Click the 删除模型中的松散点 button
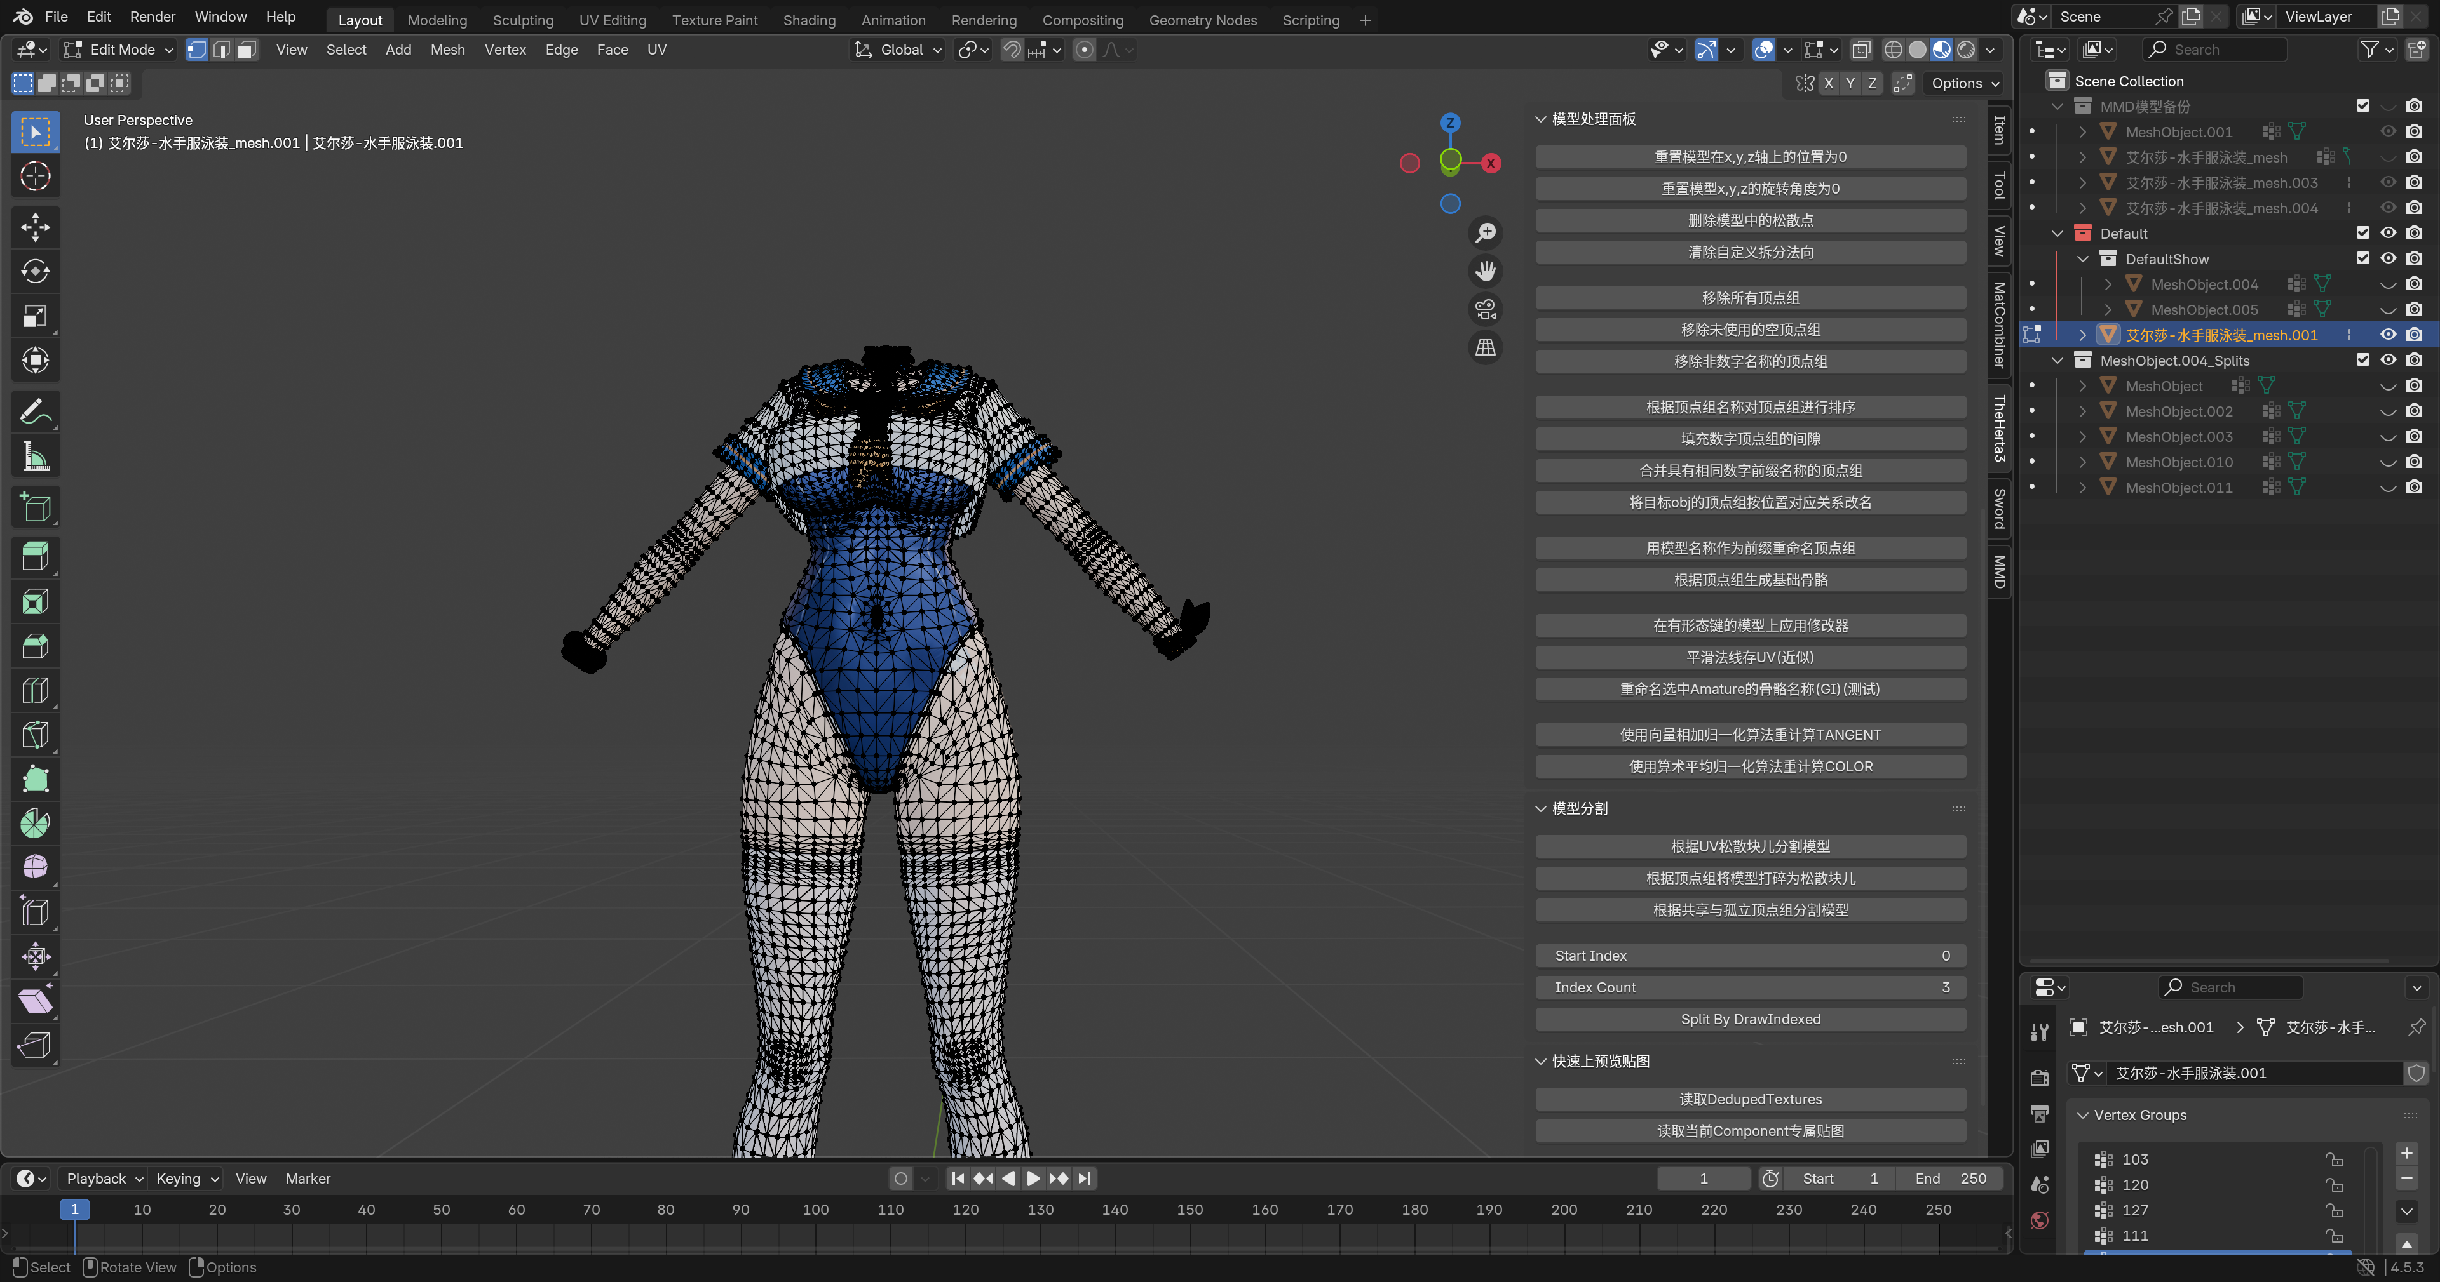The width and height of the screenshot is (2440, 1282). coord(1749,220)
